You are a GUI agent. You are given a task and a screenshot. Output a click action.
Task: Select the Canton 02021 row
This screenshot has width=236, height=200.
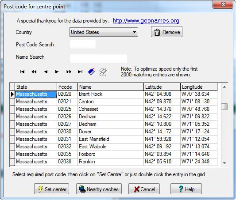116,102
